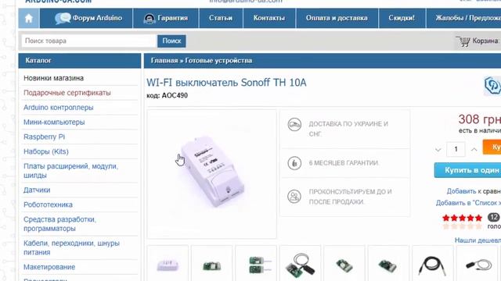This screenshot has height=281, width=501.
Task: Open Датчики category
Action: click(x=37, y=190)
